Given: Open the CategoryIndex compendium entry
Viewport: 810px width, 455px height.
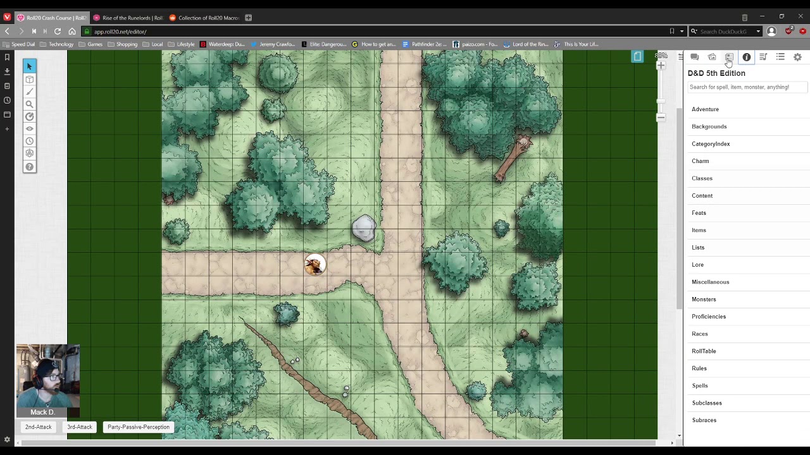Looking at the screenshot, I should coord(711,144).
